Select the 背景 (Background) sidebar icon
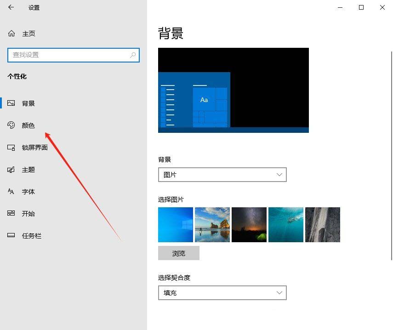393x330 pixels. click(x=11, y=103)
